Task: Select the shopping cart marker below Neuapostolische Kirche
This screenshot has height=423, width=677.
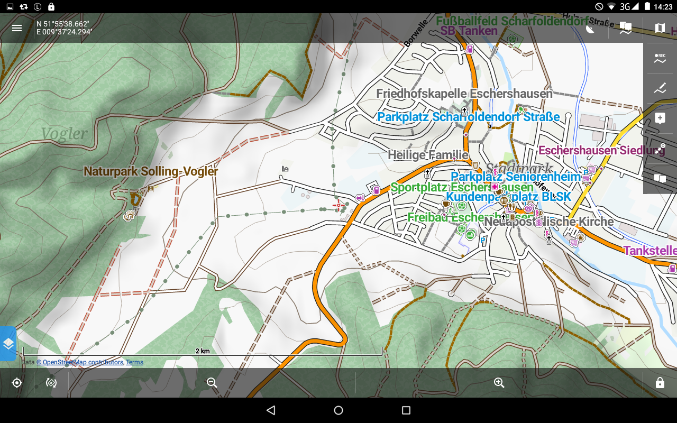Action: pyautogui.click(x=574, y=242)
